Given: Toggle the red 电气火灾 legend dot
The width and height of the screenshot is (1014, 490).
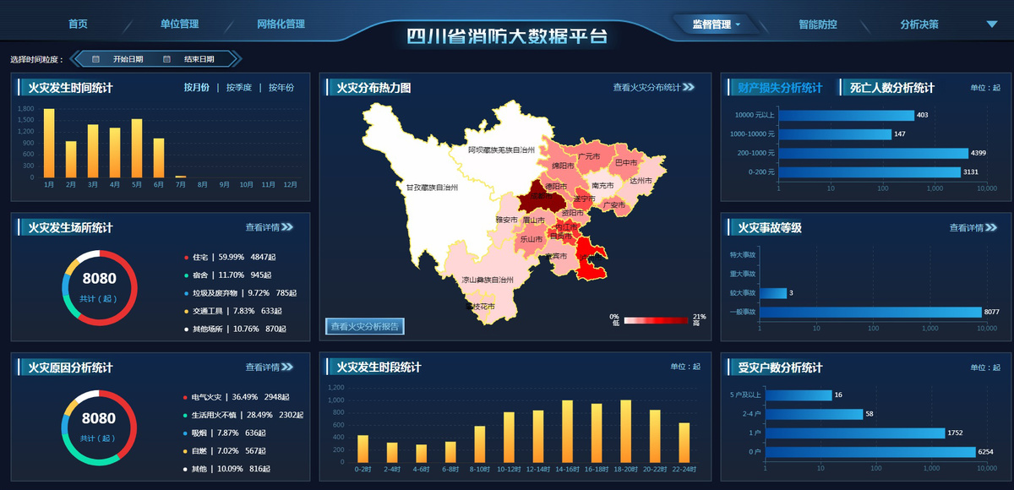Looking at the screenshot, I should (x=186, y=397).
